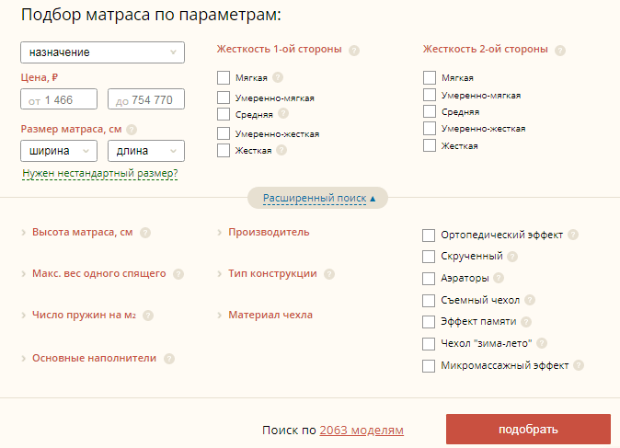The width and height of the screenshot is (620, 448).
Task: Tick Жесткая for second side firmness
Action: point(430,145)
